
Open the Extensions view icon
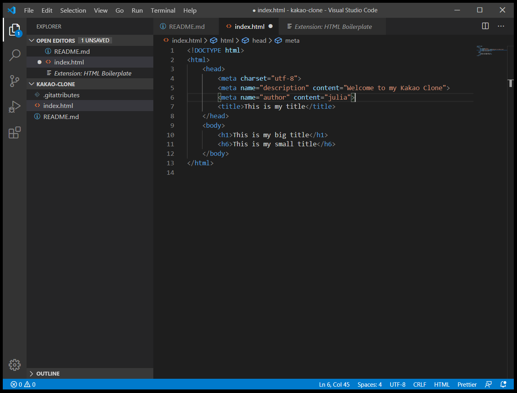pyautogui.click(x=15, y=132)
